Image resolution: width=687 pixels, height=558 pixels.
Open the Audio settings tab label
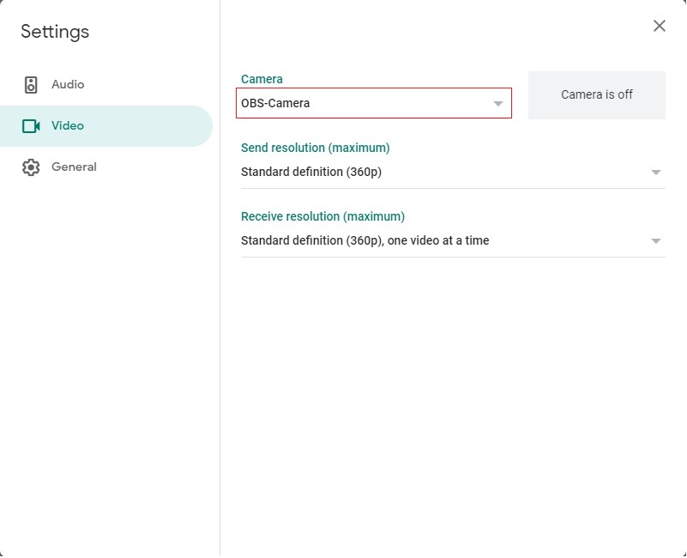coord(68,84)
